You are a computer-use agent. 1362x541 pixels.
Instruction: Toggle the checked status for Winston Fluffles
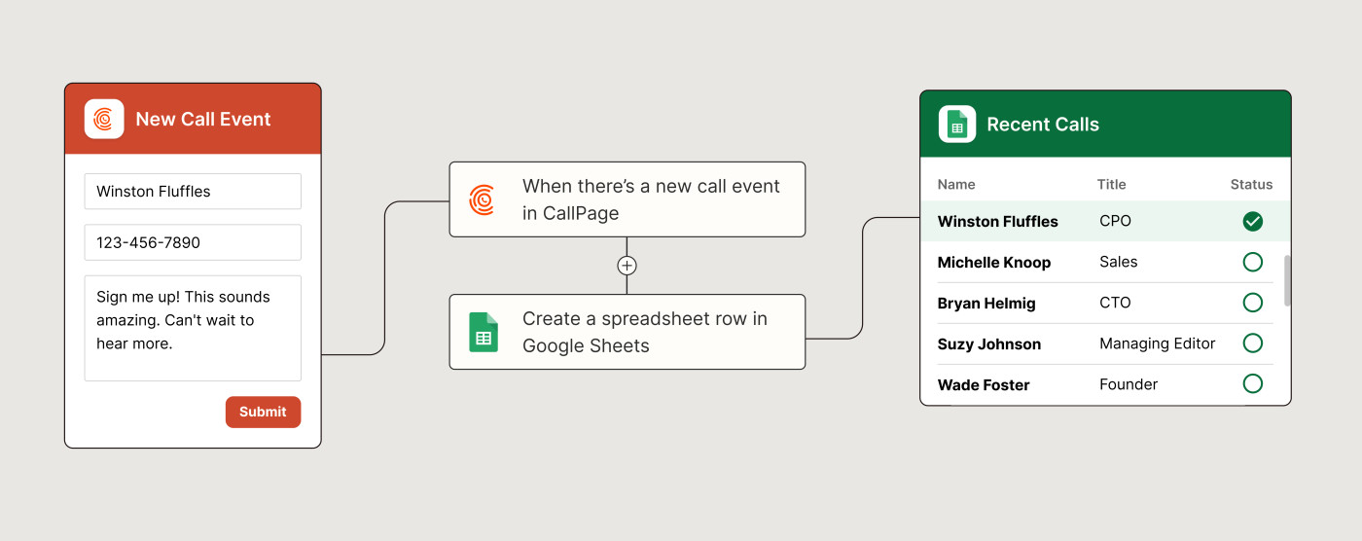click(1253, 221)
